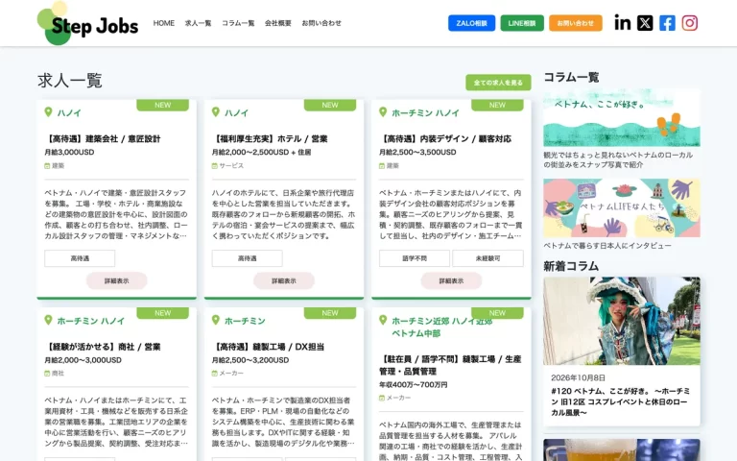This screenshot has height=461, width=737.
Task: Click salary text 月給2,500〜3,200USD
Action: point(250,360)
